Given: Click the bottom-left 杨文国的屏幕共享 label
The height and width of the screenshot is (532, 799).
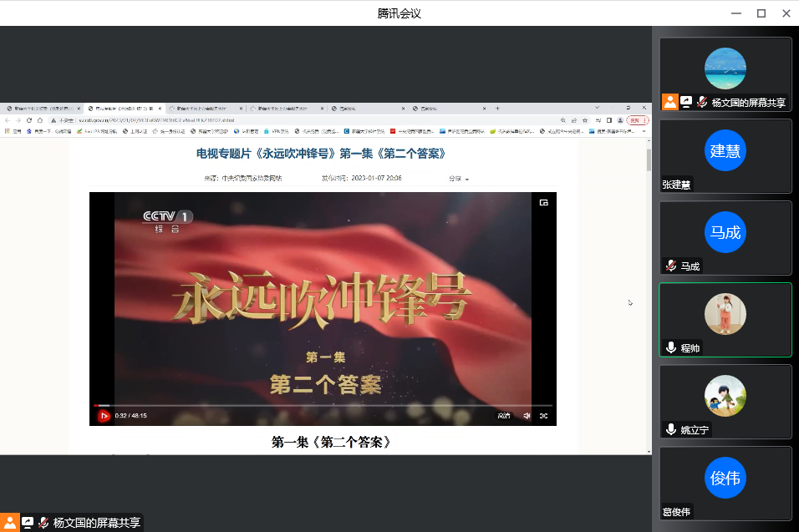Looking at the screenshot, I should pyautogui.click(x=96, y=523).
